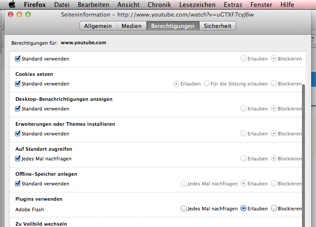Uncheck Standard verwenden for Erweiterungen oder Themes
The image size is (316, 227).
tap(18, 134)
